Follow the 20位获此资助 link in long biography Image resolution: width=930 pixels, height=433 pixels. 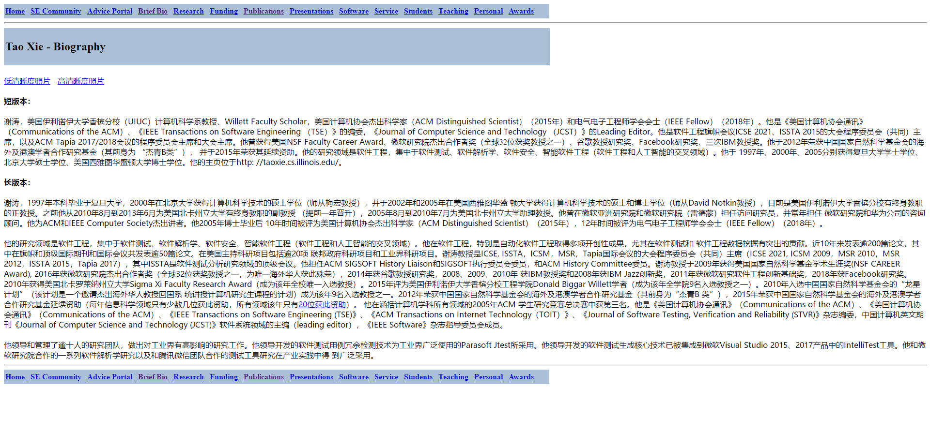(322, 305)
